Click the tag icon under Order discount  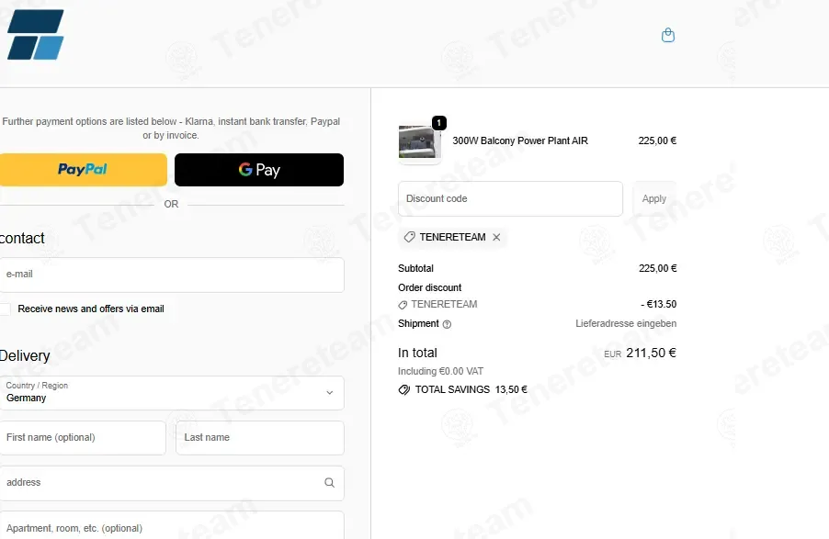coord(403,305)
